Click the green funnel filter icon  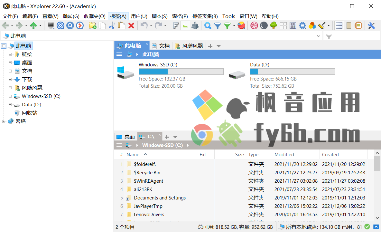pyautogui.click(x=227, y=25)
